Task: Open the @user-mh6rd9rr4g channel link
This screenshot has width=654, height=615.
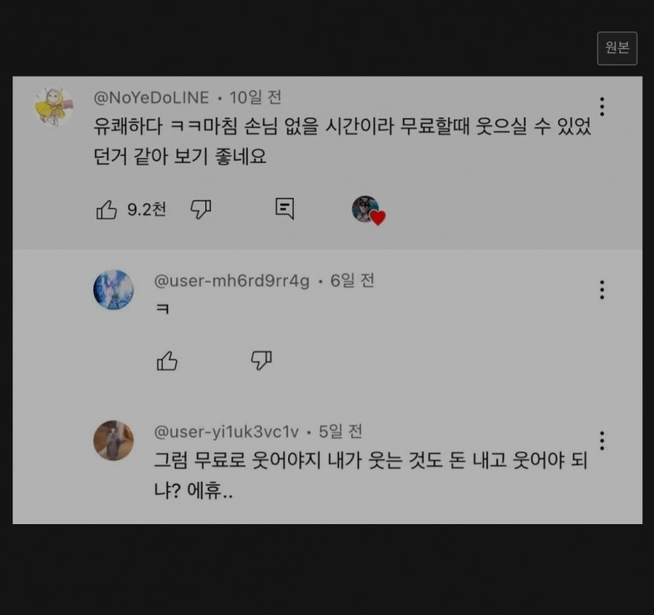Action: tap(232, 280)
